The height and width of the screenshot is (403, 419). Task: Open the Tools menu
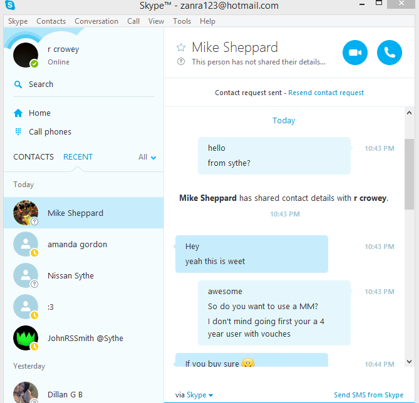coord(182,21)
